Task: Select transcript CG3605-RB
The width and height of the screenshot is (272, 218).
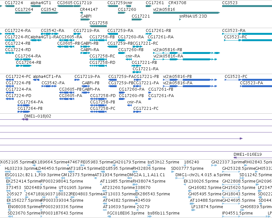Action: [68, 43]
